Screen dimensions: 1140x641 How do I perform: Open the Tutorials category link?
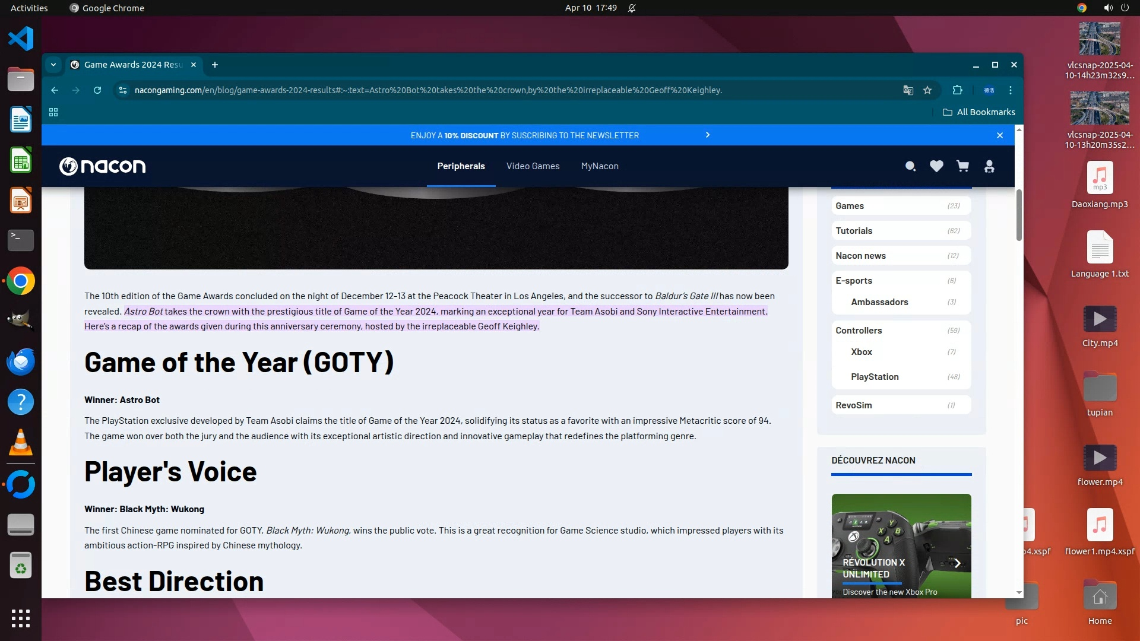point(854,231)
